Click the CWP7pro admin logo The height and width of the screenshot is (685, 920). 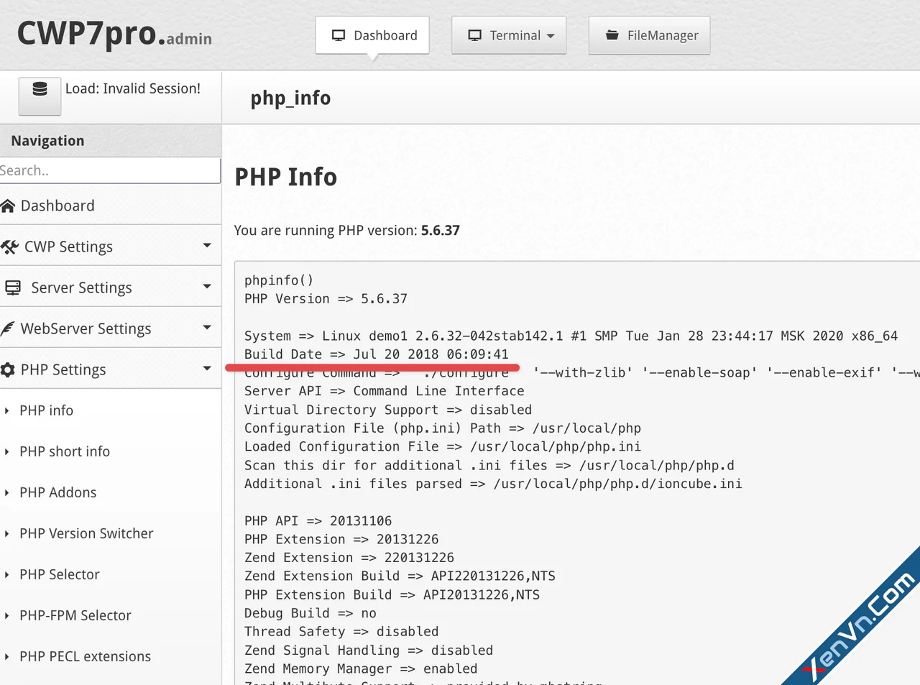[114, 34]
